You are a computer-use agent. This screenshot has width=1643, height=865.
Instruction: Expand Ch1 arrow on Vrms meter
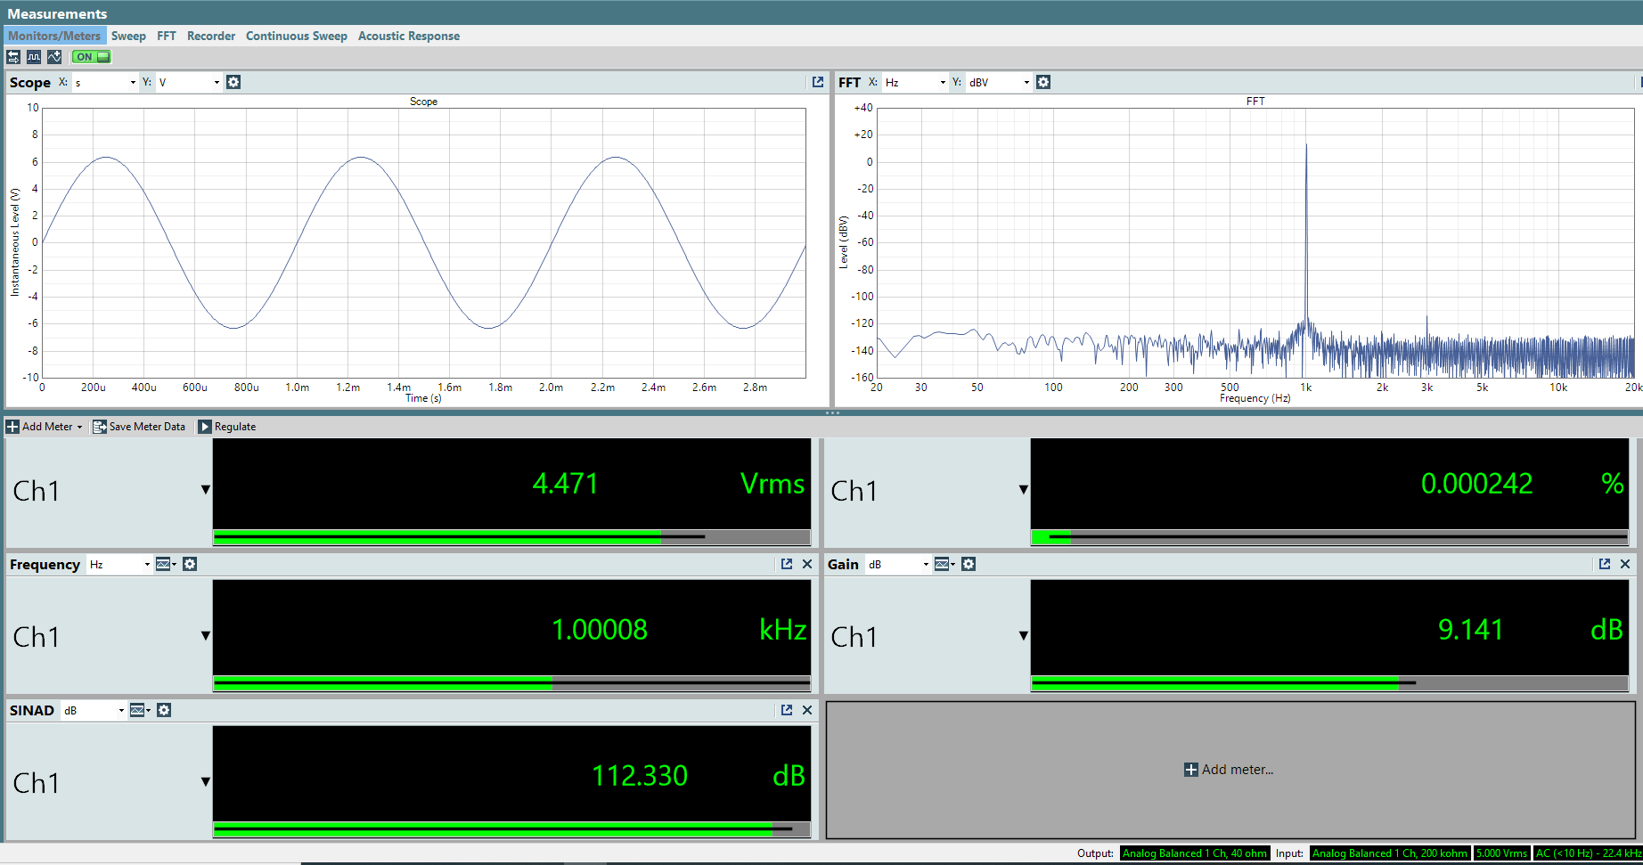click(206, 490)
